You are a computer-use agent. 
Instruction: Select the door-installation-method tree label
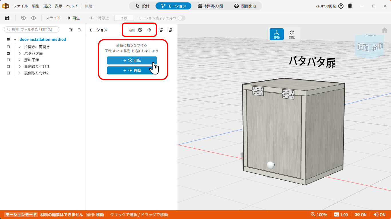(43, 39)
